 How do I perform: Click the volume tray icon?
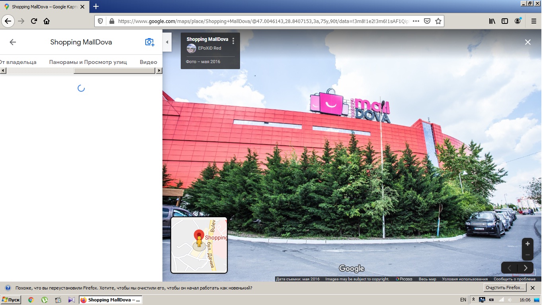click(510, 300)
